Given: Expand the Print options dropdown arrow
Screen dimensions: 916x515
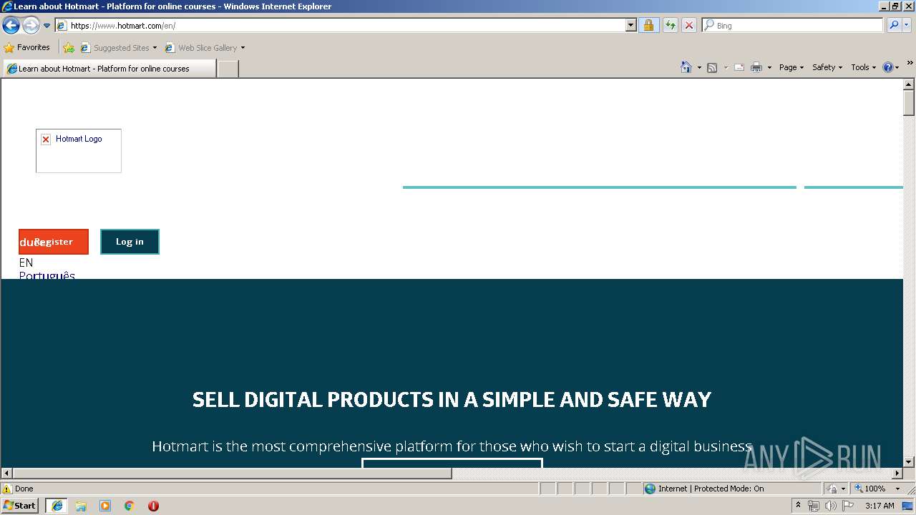Looking at the screenshot, I should point(769,67).
